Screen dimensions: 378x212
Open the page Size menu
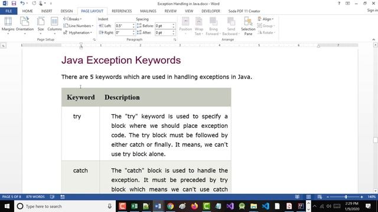tap(41, 25)
